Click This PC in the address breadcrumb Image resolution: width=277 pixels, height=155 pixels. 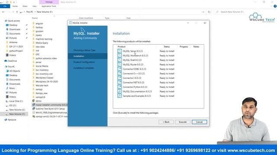[29, 12]
